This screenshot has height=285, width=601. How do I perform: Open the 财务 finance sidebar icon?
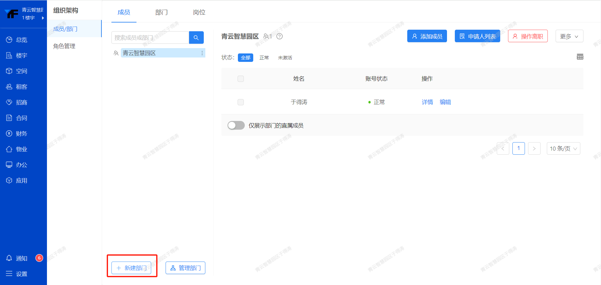(9, 133)
